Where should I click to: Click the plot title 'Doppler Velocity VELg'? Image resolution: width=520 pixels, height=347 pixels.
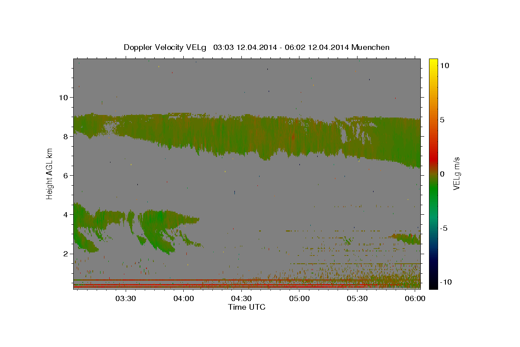(x=166, y=47)
